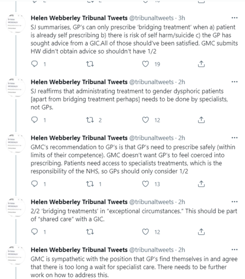Image resolution: width=245 pixels, height=279 pixels.
Task: Open profile avatar beside 2/2 tweet
Action: coord(16,207)
